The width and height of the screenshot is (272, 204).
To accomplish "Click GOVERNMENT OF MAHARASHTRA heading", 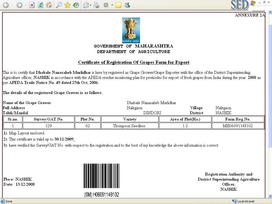I will pyautogui.click(x=133, y=46).
